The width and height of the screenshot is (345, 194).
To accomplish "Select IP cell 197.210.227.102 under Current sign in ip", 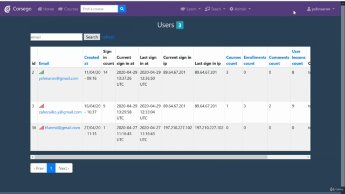I will coord(177,128).
